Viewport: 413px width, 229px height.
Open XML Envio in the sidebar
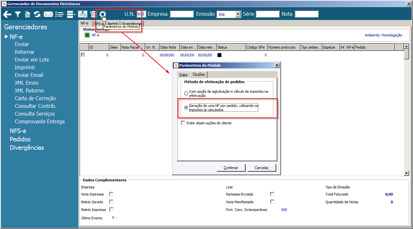click(x=26, y=83)
